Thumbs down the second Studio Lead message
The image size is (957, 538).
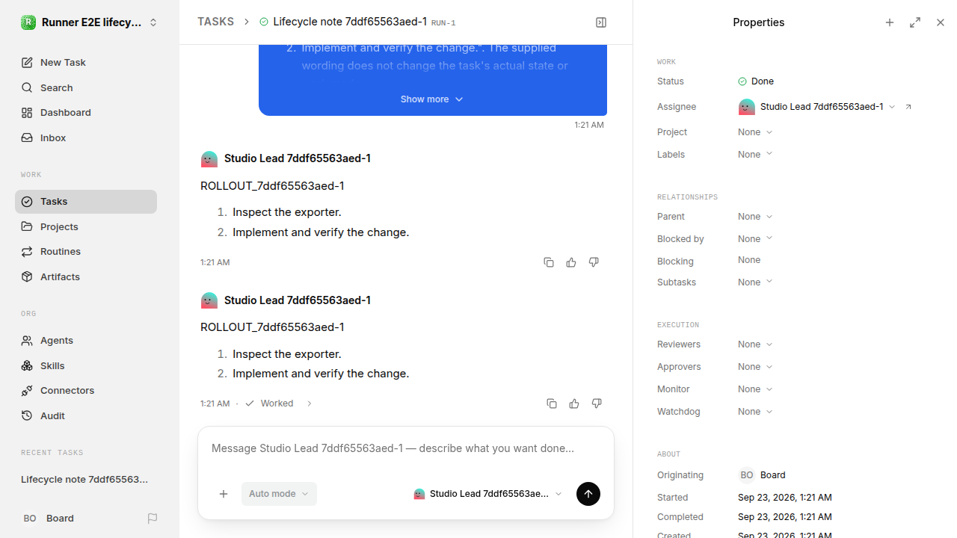597,403
